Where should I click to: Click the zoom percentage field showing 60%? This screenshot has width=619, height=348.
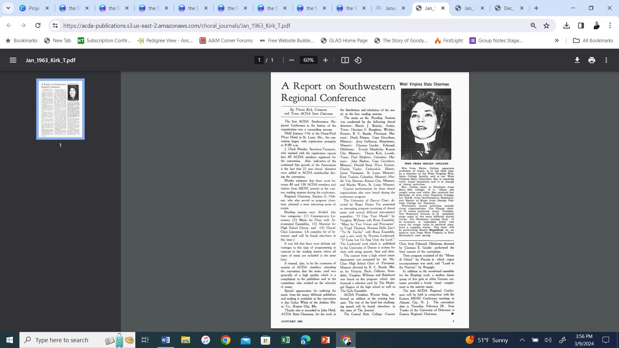point(309,60)
